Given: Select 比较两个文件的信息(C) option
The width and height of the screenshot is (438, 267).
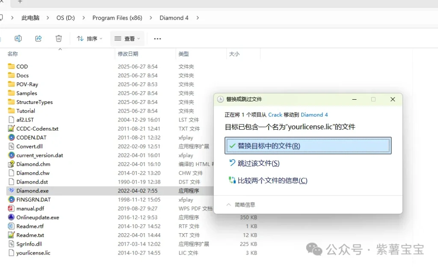Looking at the screenshot, I should [x=272, y=181].
